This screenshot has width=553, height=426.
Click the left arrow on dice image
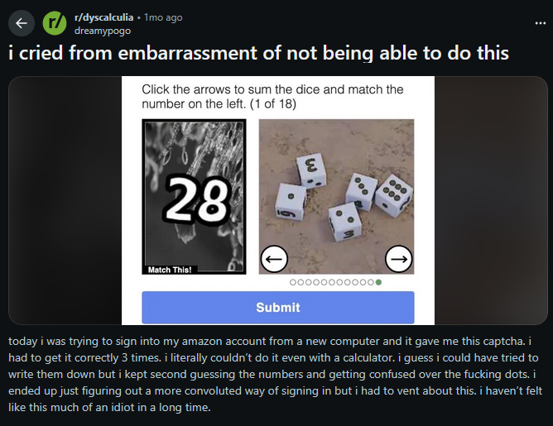pos(274,259)
